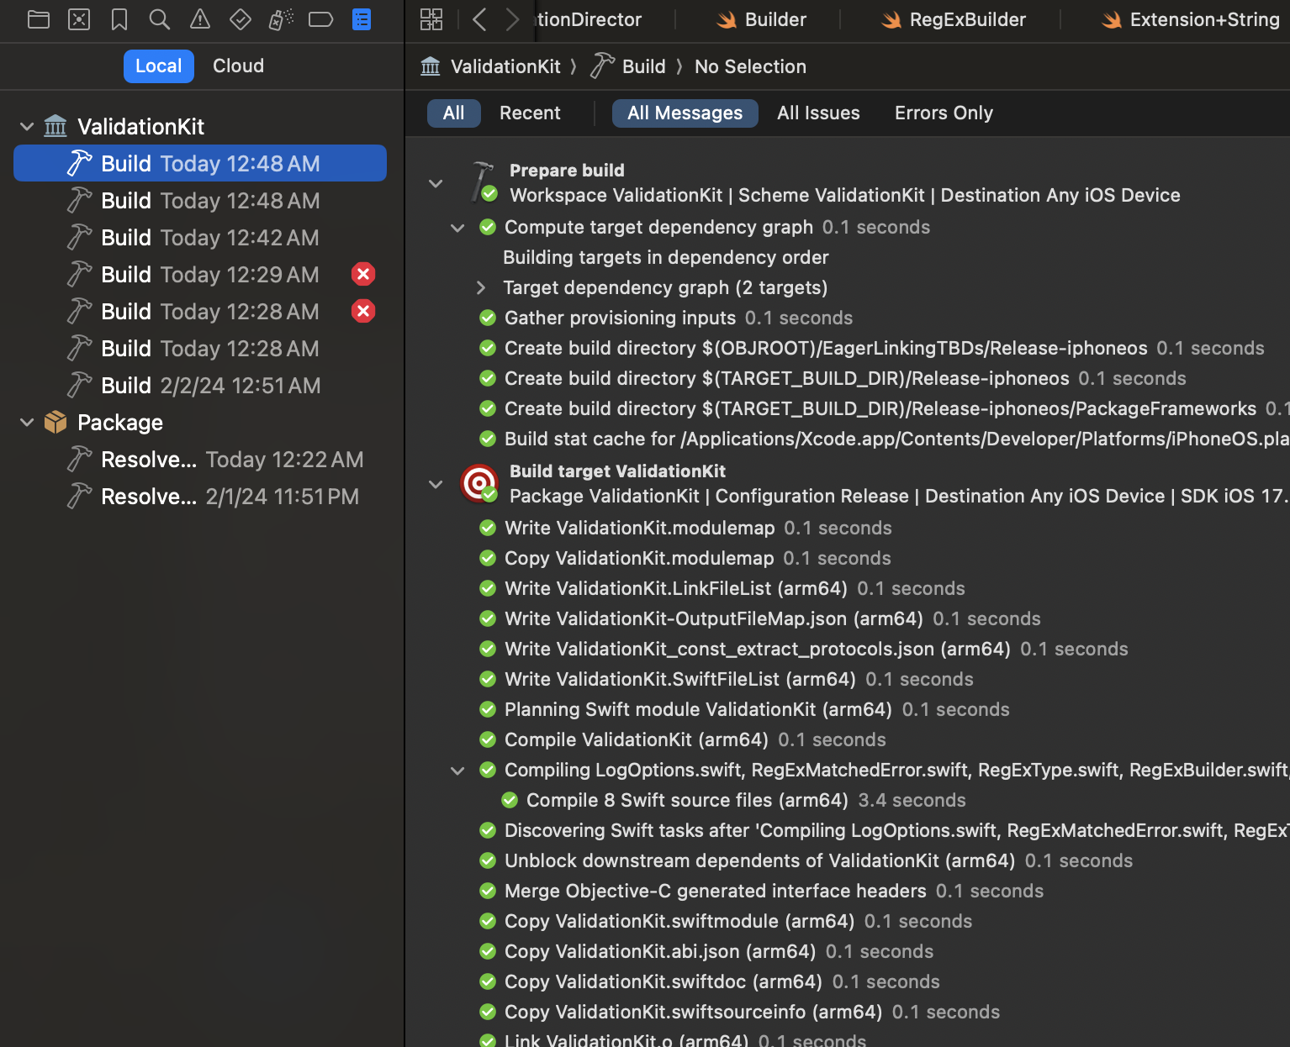
Task: Open the Breakpoint navigator icon
Action: (x=321, y=19)
